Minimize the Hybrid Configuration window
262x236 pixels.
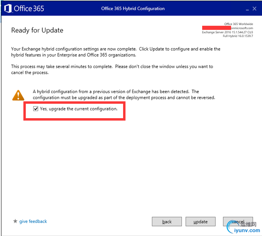click(x=247, y=9)
